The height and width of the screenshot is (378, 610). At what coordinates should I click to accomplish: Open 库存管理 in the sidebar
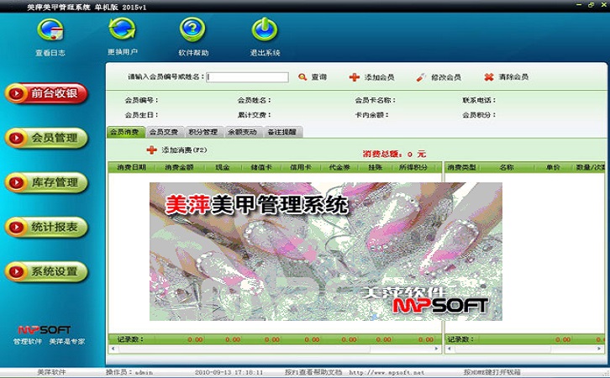tap(46, 182)
